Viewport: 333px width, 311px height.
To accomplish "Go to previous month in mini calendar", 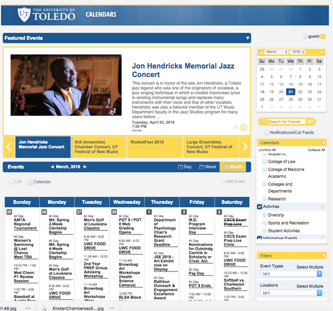I will tap(260, 52).
